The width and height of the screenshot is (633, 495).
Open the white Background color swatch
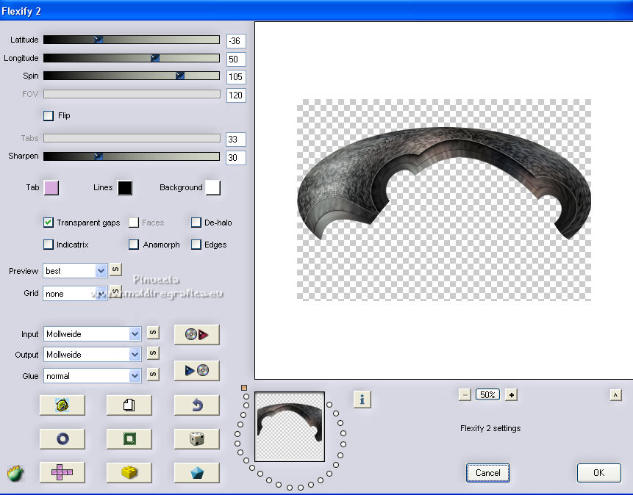click(x=213, y=187)
